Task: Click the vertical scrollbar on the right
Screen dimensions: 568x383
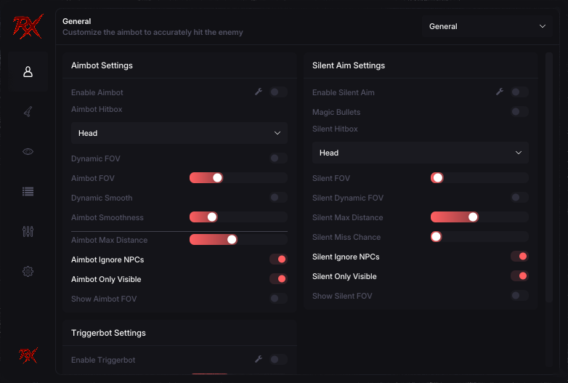Action: 549,177
